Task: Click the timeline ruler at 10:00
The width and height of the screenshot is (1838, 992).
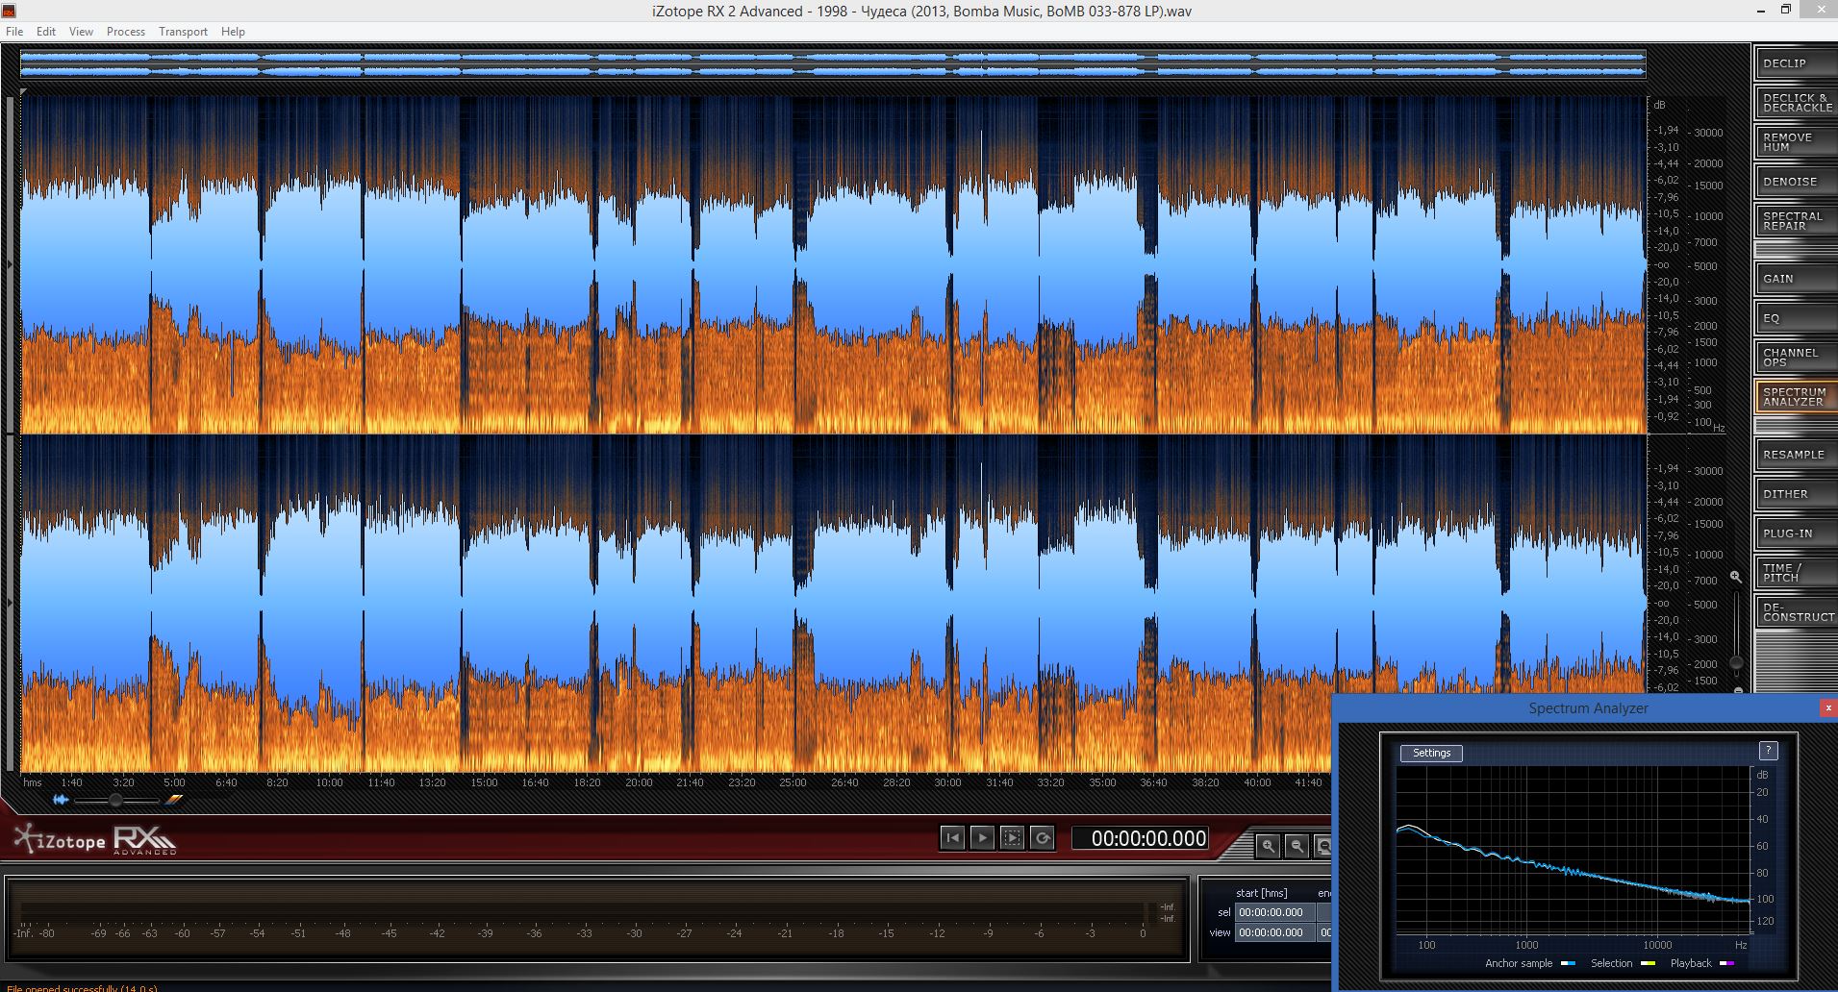Action: pos(329,782)
